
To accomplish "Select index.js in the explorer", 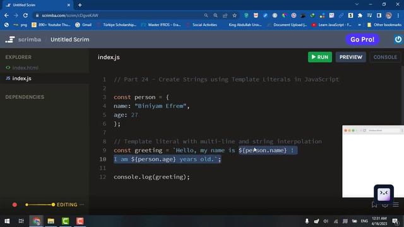I will [21, 78].
